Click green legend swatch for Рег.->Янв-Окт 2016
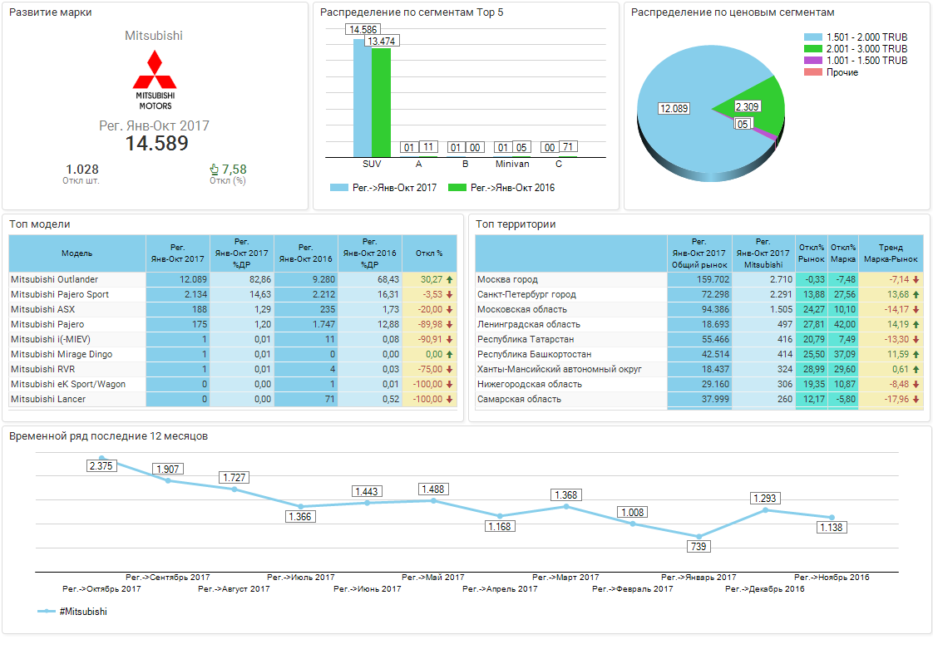The width and height of the screenshot is (933, 659). [x=457, y=188]
